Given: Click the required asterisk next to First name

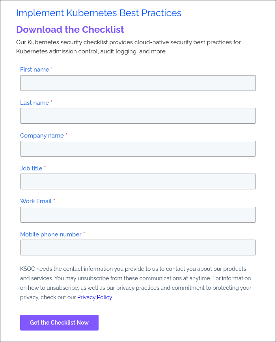Looking at the screenshot, I should tap(52, 68).
